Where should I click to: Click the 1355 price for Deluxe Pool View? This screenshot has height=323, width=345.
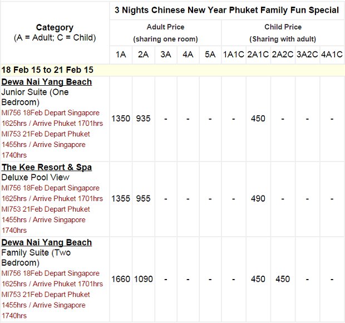(x=121, y=199)
